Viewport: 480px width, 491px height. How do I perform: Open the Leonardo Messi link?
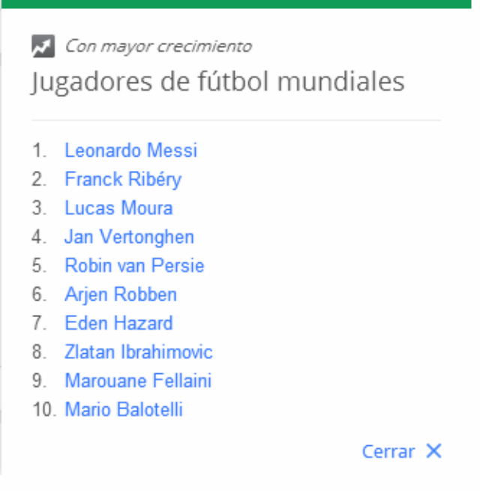130,151
